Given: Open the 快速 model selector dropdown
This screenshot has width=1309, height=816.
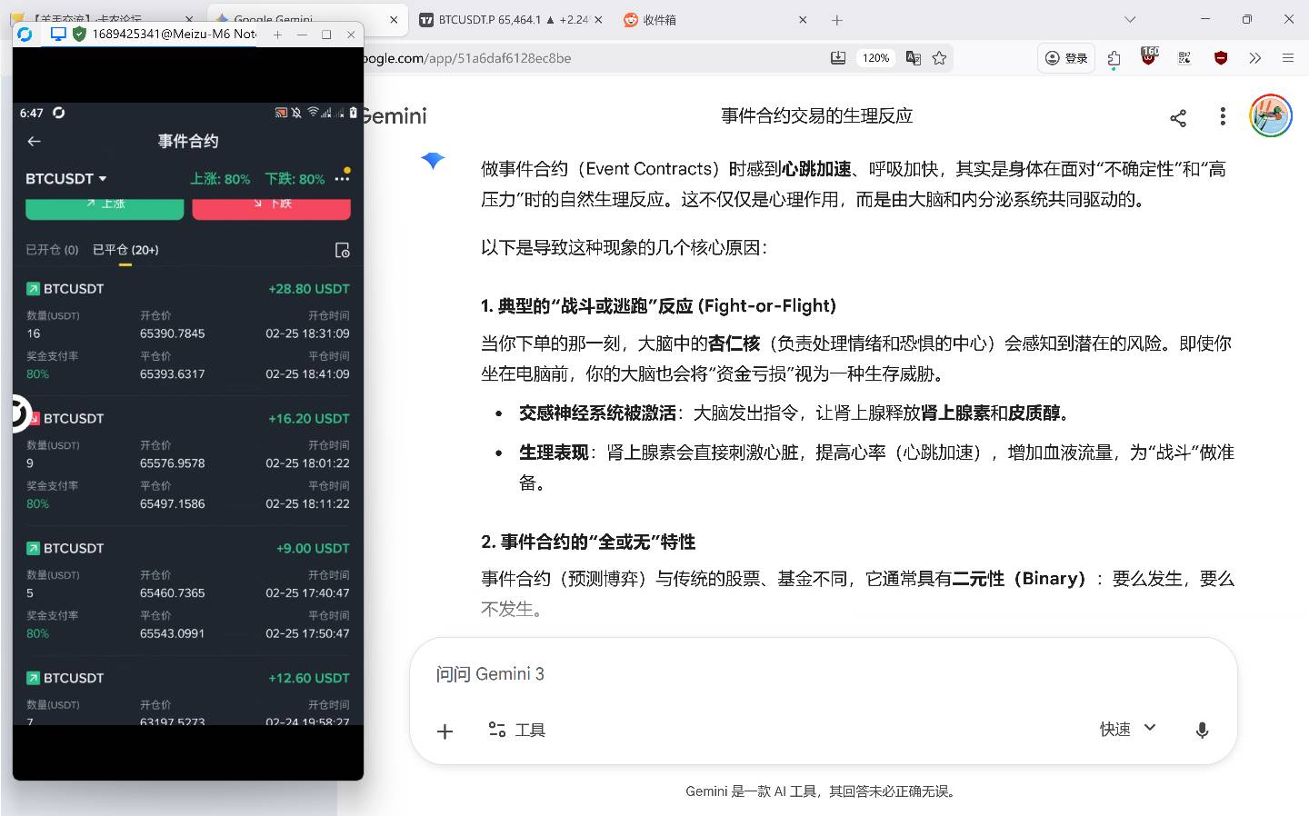Looking at the screenshot, I should point(1127,729).
